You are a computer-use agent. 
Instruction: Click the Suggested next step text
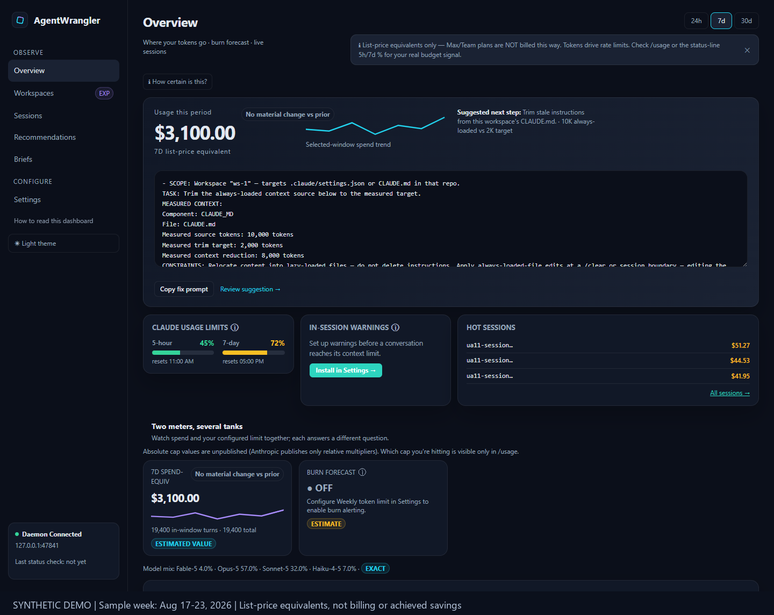526,121
